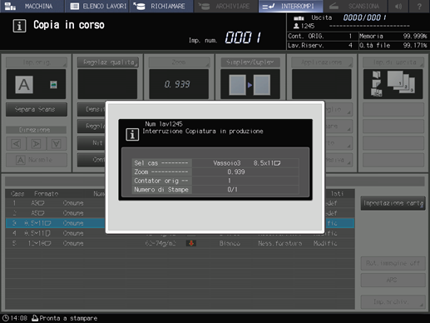The height and width of the screenshot is (323, 430).
Task: Click the Sel cas Vassoio3 row
Action: coord(215,163)
